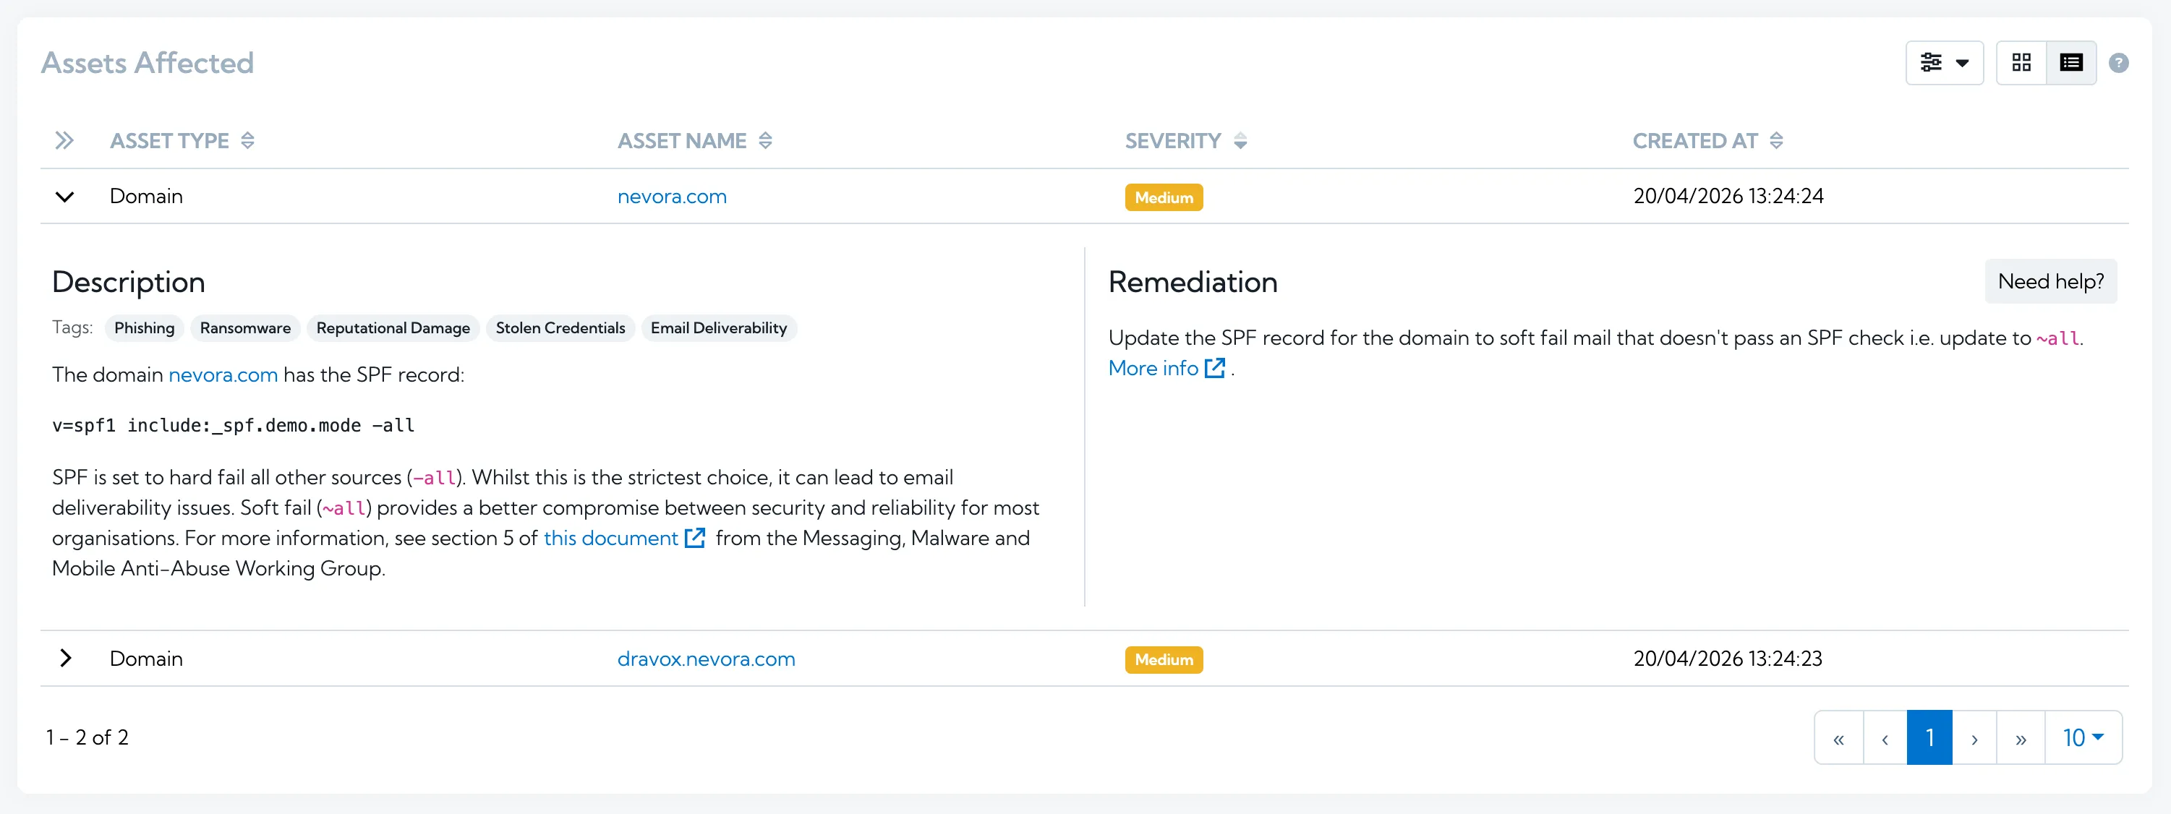Click the Medium severity badge for nevora.com
Screen dimensions: 2171x814
(1164, 197)
